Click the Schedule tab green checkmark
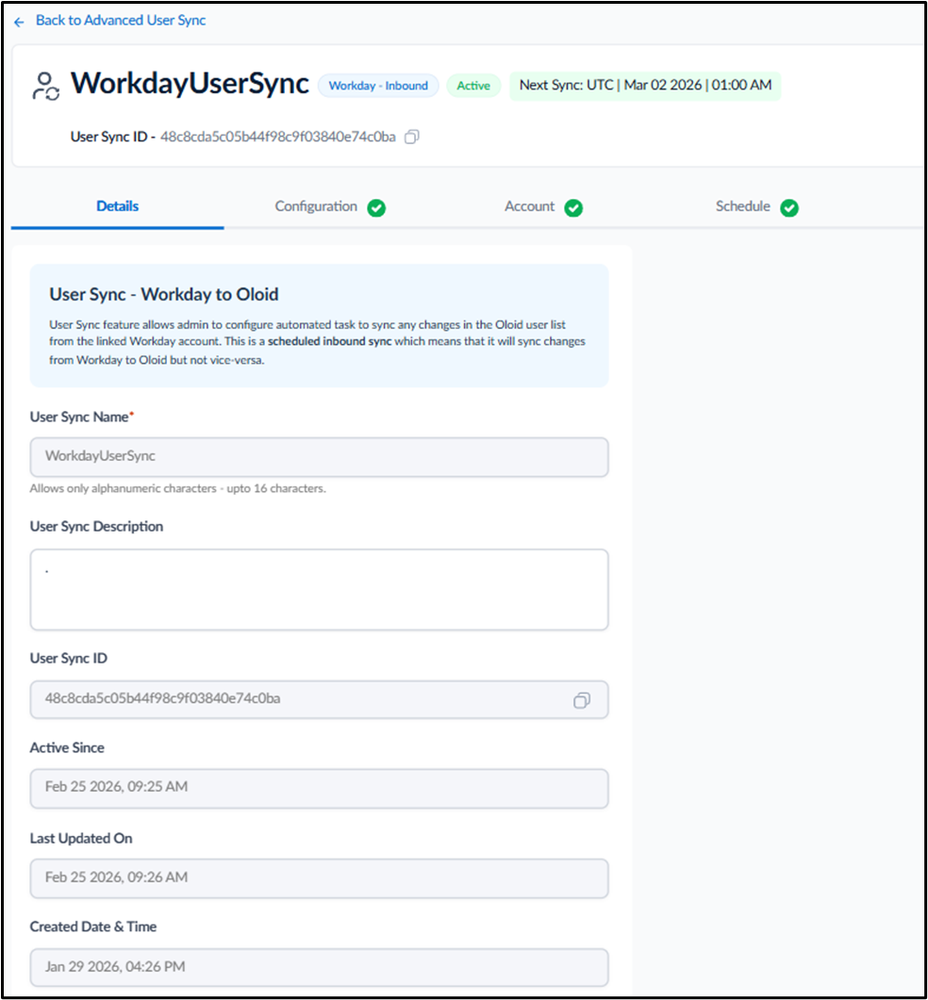The height and width of the screenshot is (1000, 928). 789,208
